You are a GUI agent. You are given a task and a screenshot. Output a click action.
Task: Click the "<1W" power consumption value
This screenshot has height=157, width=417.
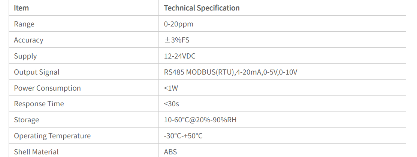[x=171, y=88]
